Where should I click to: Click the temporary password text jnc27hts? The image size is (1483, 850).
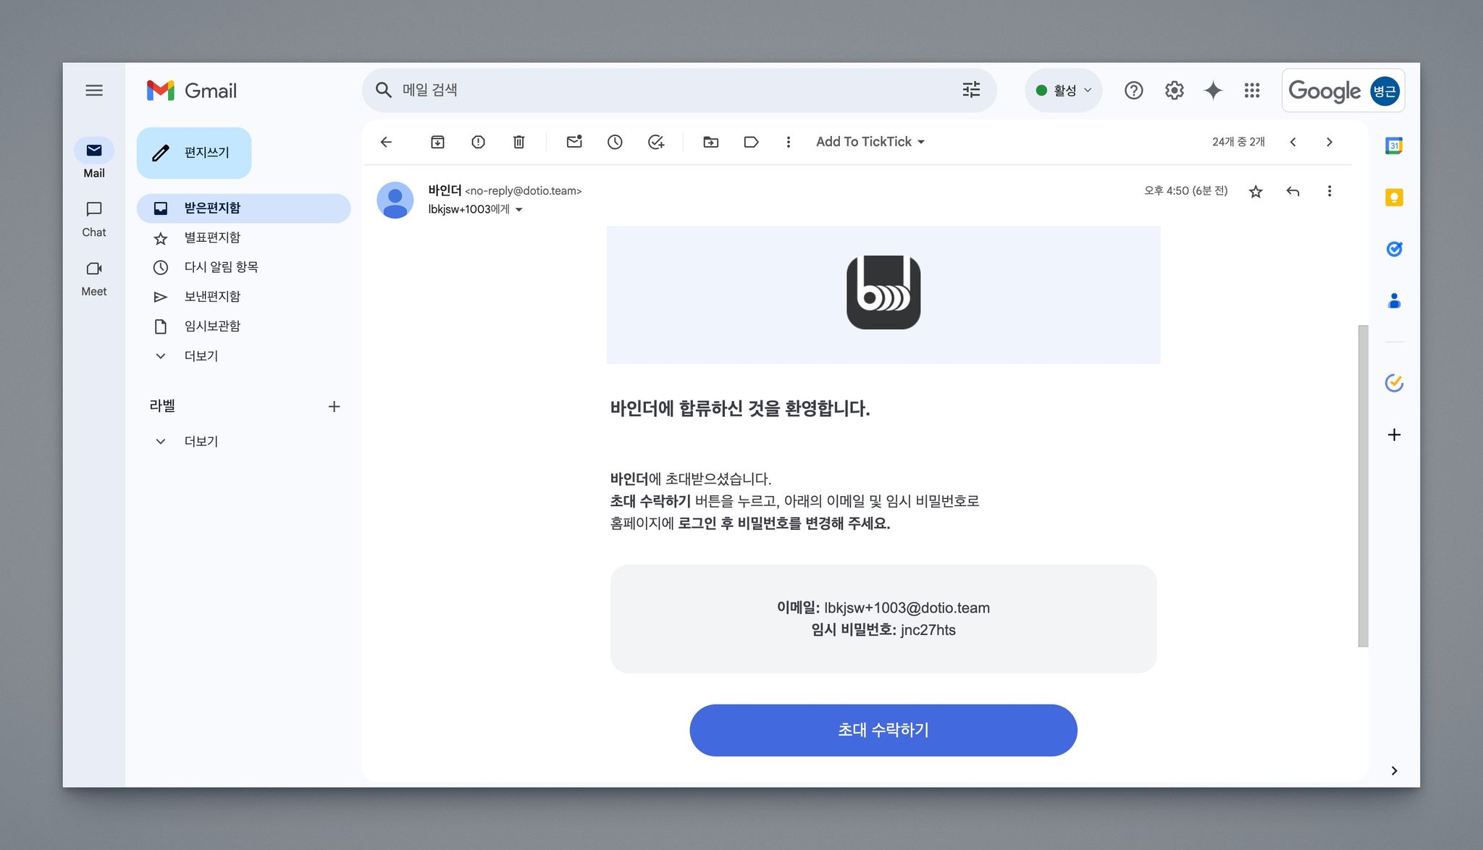coord(928,630)
